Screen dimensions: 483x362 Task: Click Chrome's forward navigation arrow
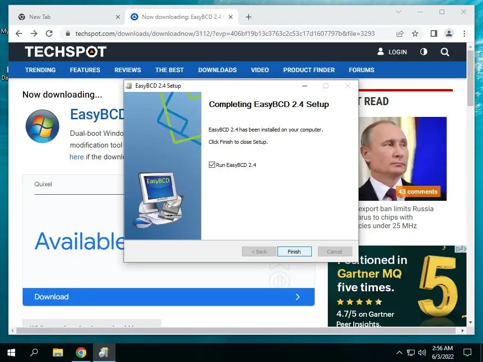pos(34,33)
